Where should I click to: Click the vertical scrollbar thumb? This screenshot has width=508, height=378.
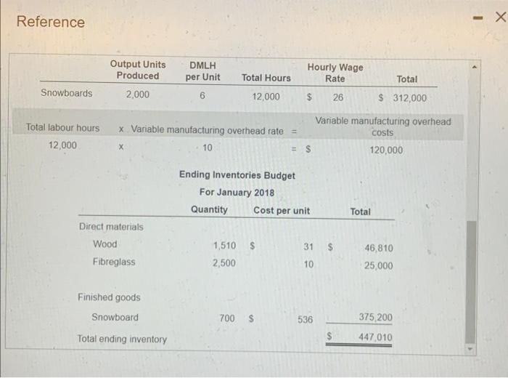(471, 281)
